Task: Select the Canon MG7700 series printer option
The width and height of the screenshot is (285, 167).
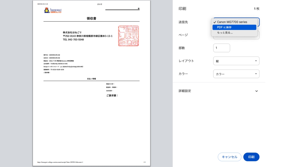Action: [x=234, y=22]
